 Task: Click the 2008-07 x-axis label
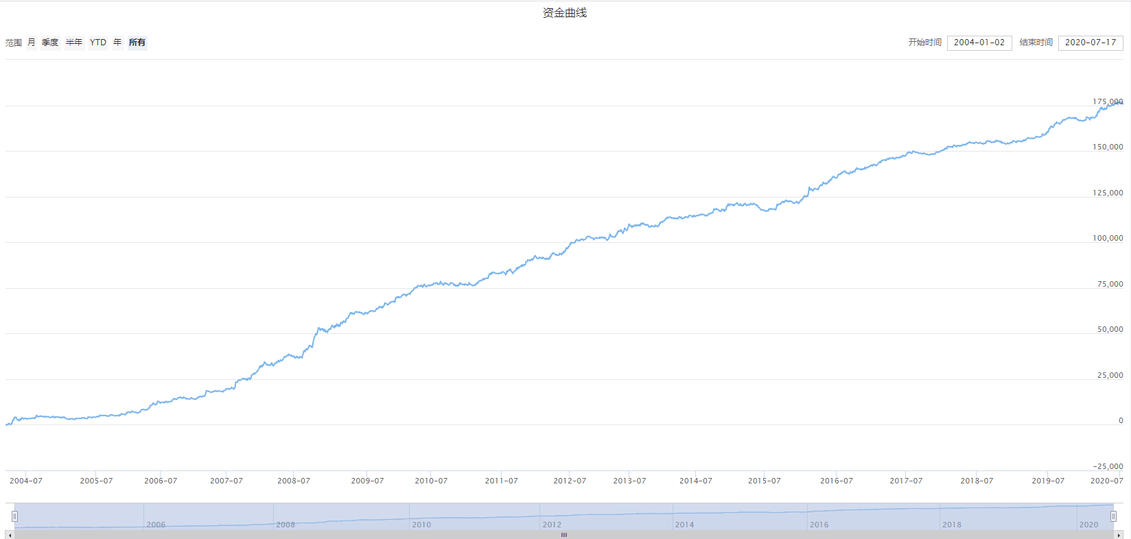[x=294, y=481]
